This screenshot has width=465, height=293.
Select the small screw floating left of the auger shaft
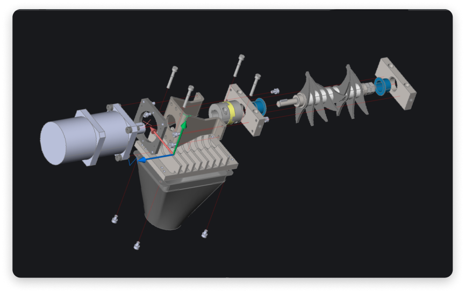click(x=275, y=91)
